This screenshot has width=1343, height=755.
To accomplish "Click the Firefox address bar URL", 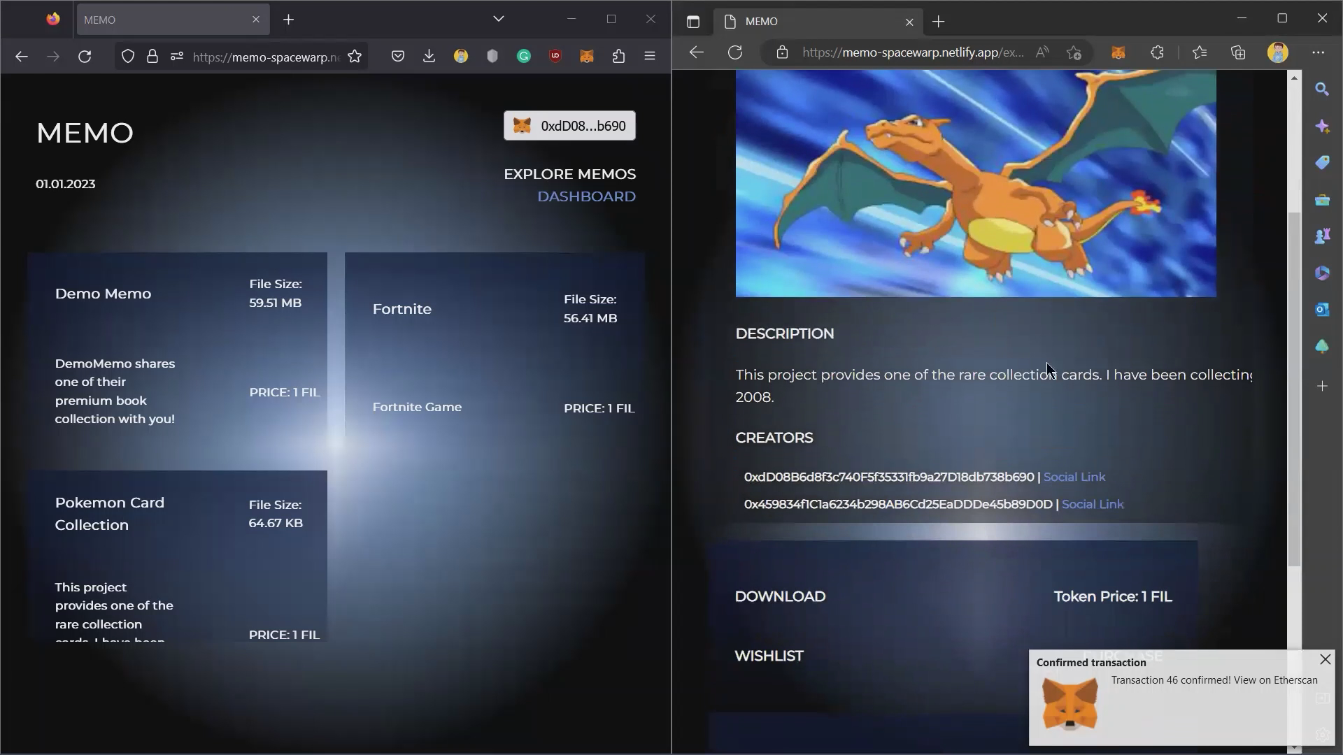I will (x=266, y=57).
